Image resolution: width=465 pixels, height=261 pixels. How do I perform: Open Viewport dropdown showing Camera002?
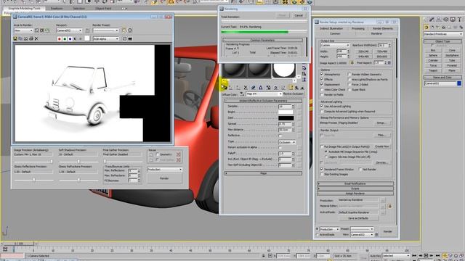69,30
